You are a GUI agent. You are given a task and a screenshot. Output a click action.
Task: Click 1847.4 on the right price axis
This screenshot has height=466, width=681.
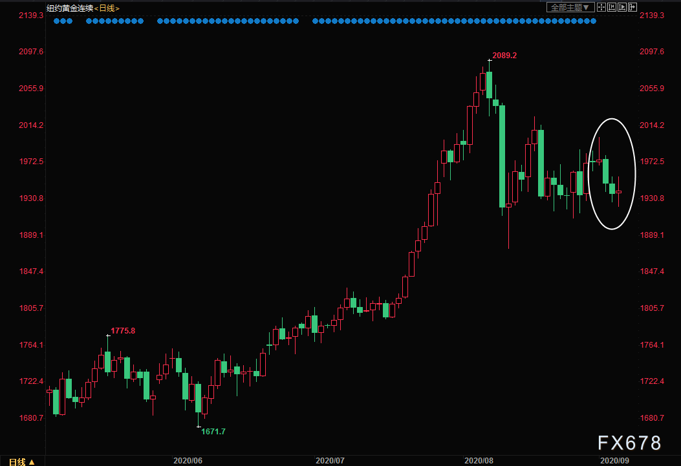(652, 271)
